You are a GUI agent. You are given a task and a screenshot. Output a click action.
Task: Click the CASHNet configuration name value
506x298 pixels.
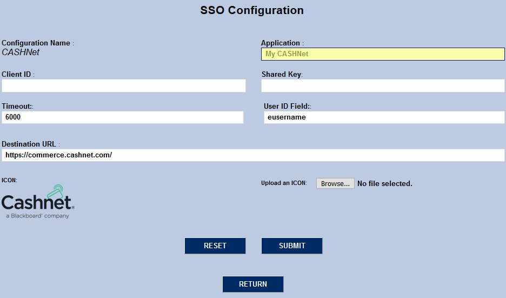point(21,52)
